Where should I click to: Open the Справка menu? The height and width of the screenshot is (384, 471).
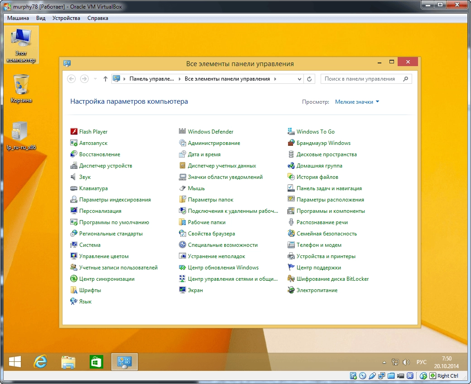[98, 18]
